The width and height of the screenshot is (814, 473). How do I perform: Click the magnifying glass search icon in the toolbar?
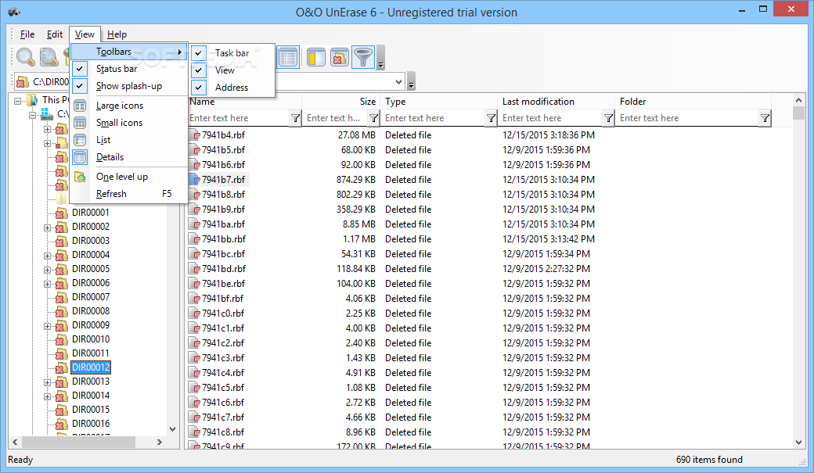point(25,57)
